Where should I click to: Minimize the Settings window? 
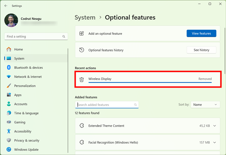(x=199, y=4)
